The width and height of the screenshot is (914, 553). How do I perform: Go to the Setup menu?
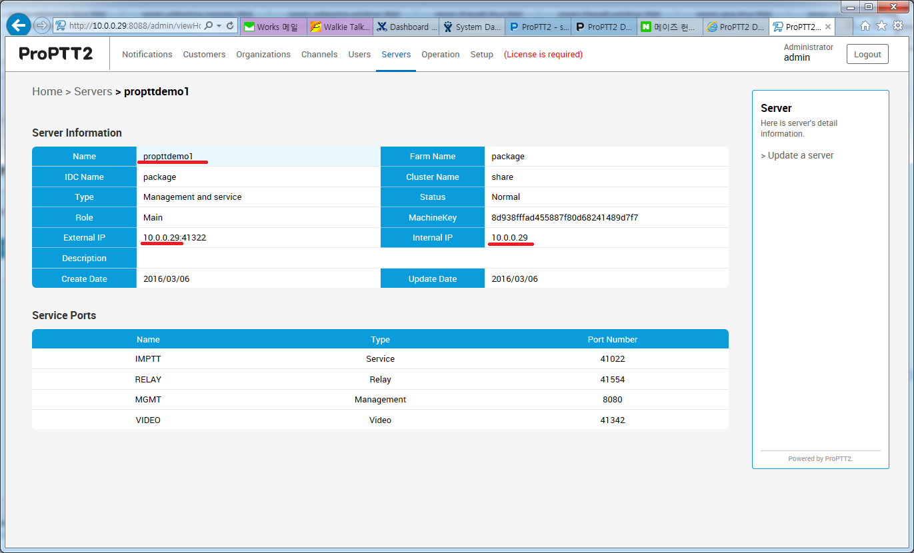[481, 55]
